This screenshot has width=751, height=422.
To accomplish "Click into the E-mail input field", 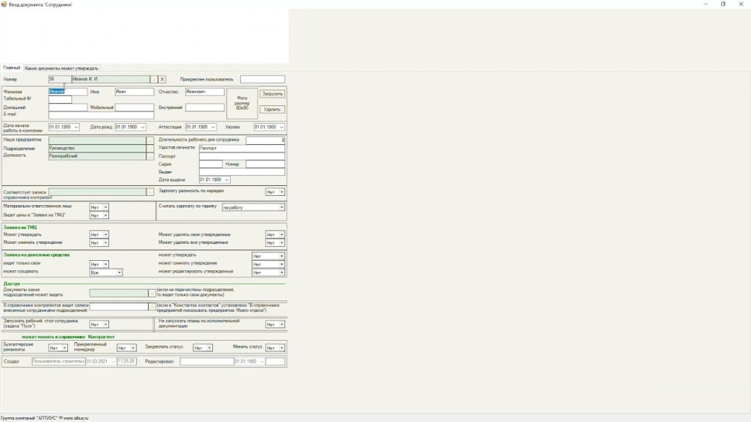I will coord(100,115).
